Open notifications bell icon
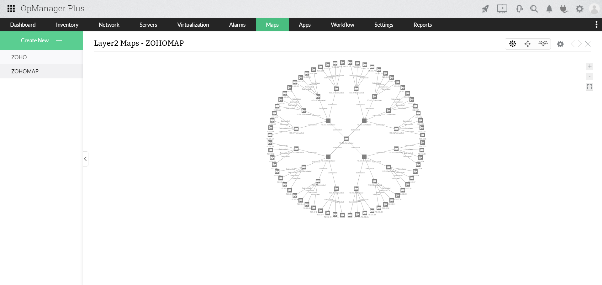Viewport: 602px width, 285px height. click(549, 9)
